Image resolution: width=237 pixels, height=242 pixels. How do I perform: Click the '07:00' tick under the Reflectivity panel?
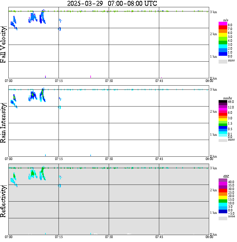click(9, 237)
